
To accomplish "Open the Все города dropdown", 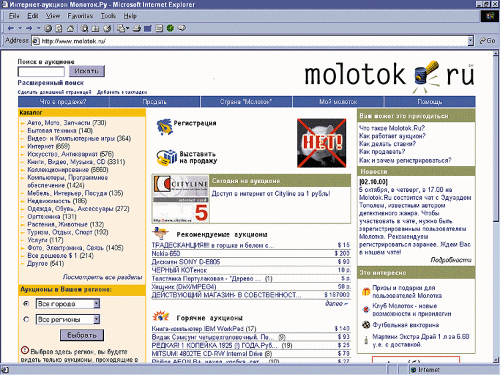I will pyautogui.click(x=96, y=304).
